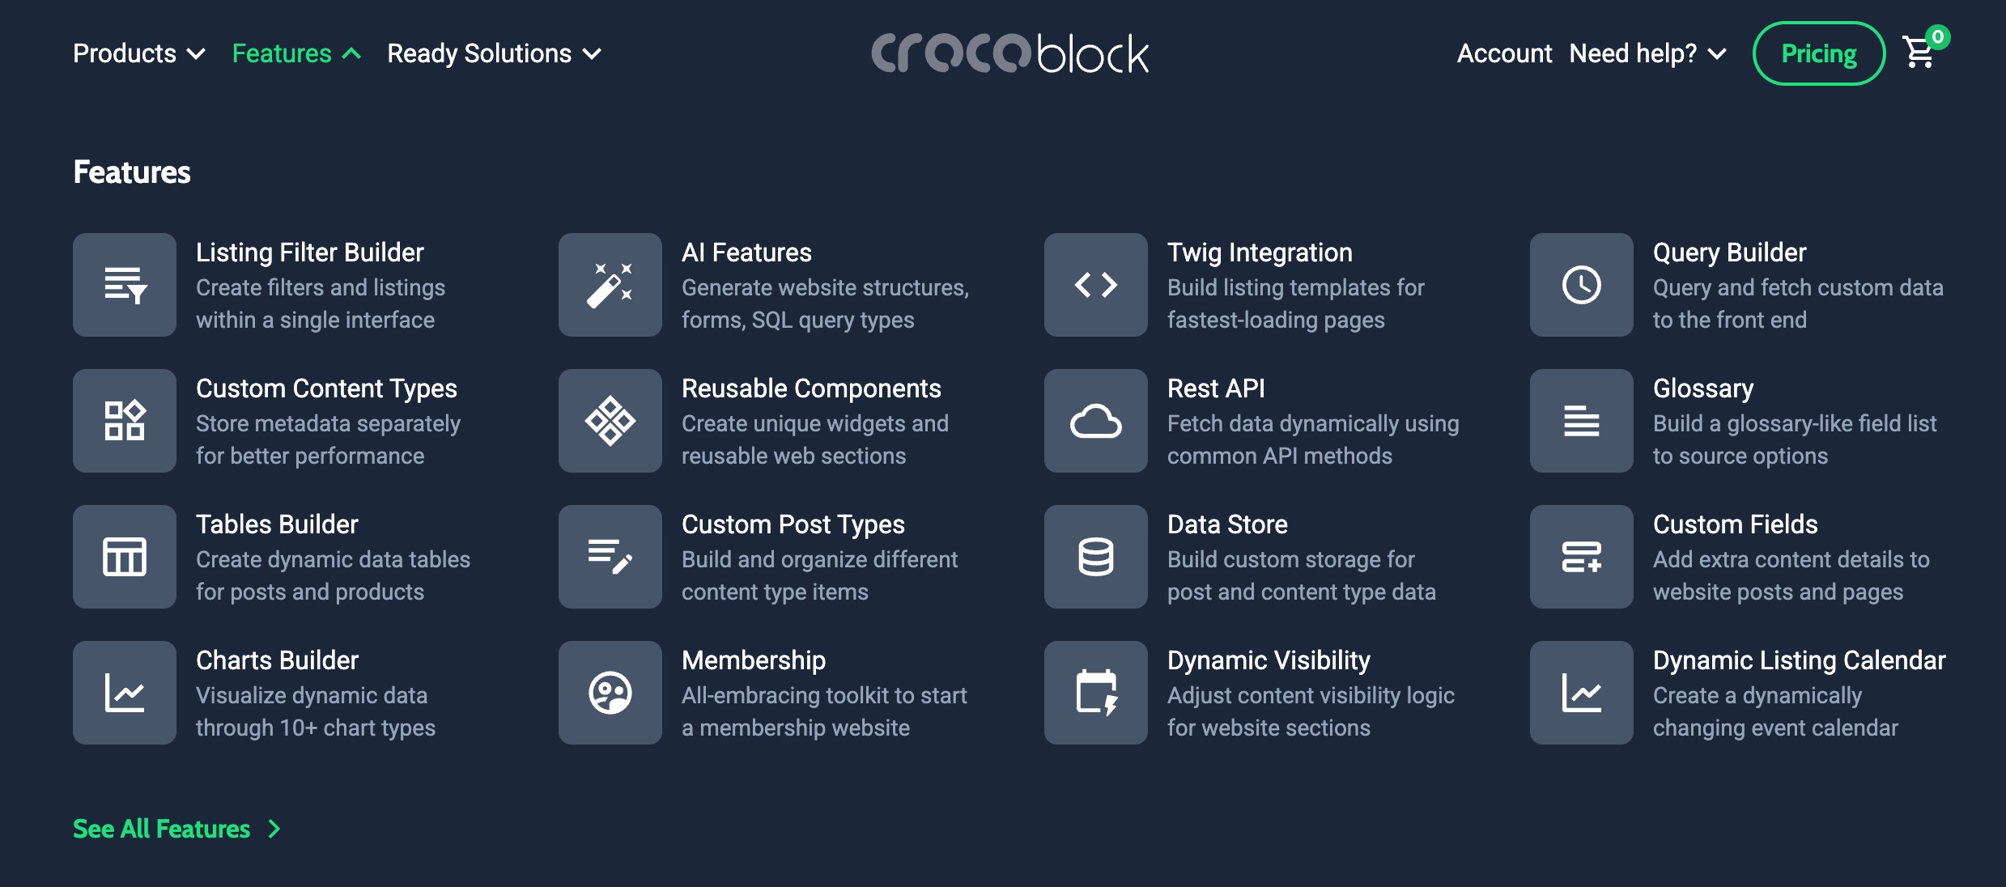Collapse the Features dropdown menu
The image size is (2006, 887).
point(295,53)
